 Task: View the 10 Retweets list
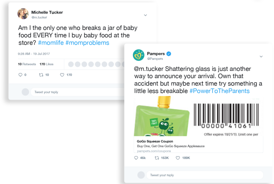click(27, 64)
